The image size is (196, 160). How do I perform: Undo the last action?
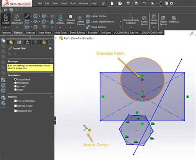coord(144,3)
